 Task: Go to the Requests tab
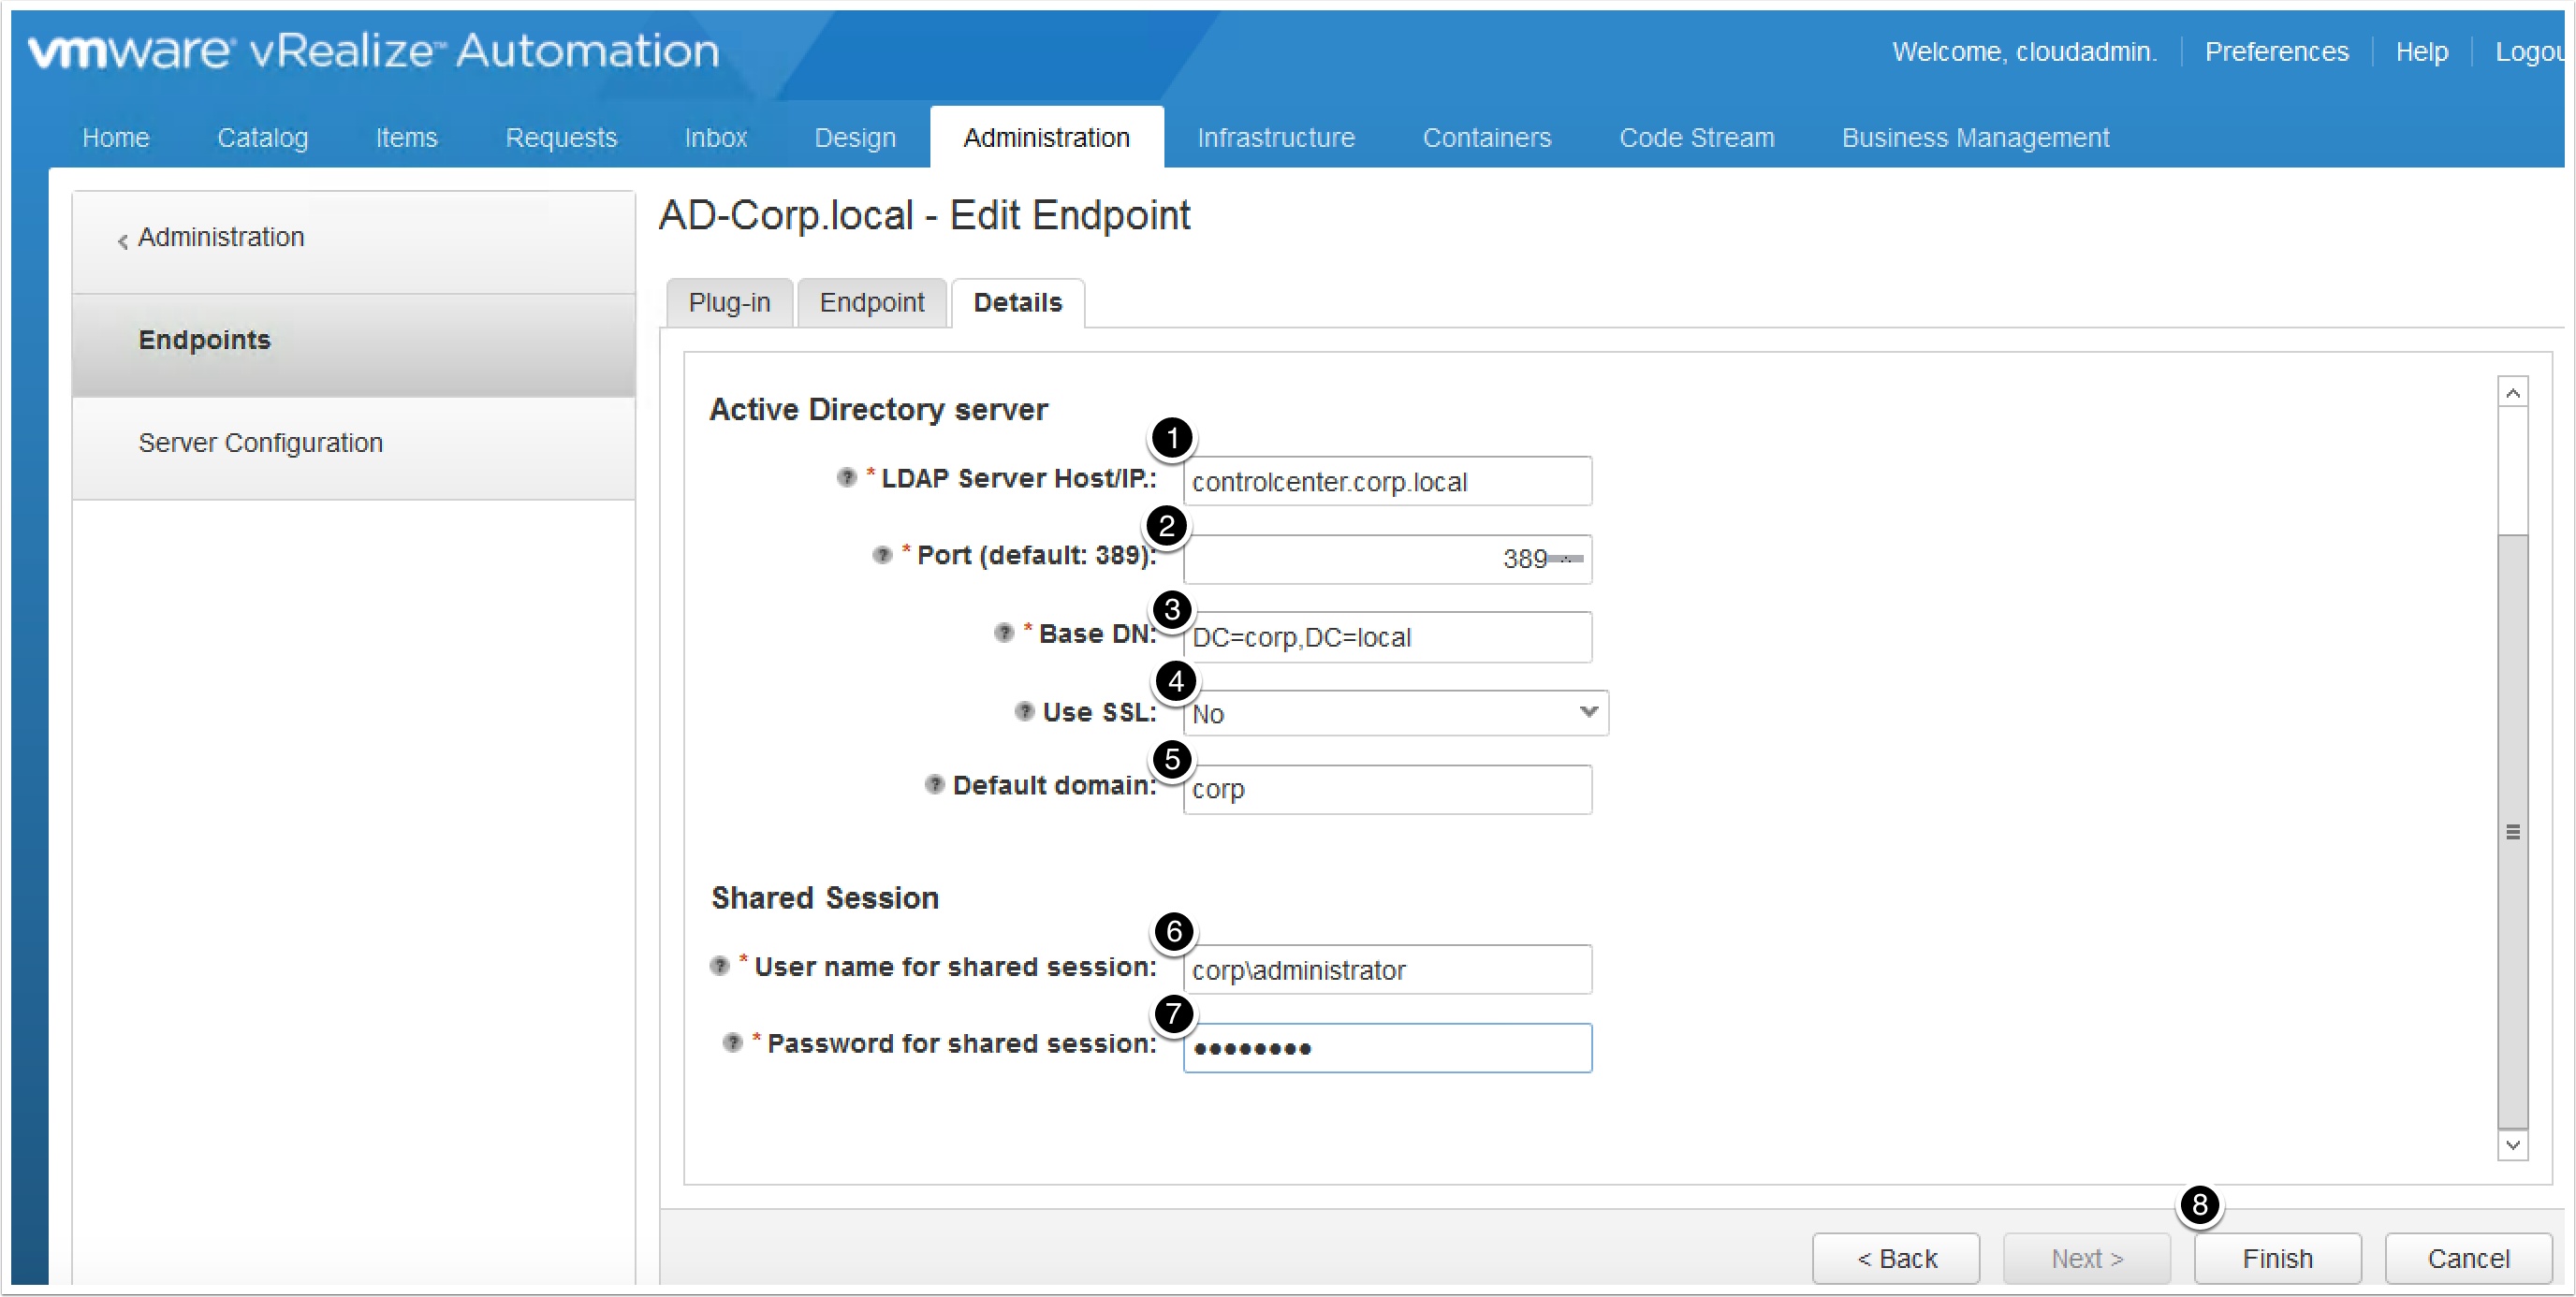coord(561,137)
